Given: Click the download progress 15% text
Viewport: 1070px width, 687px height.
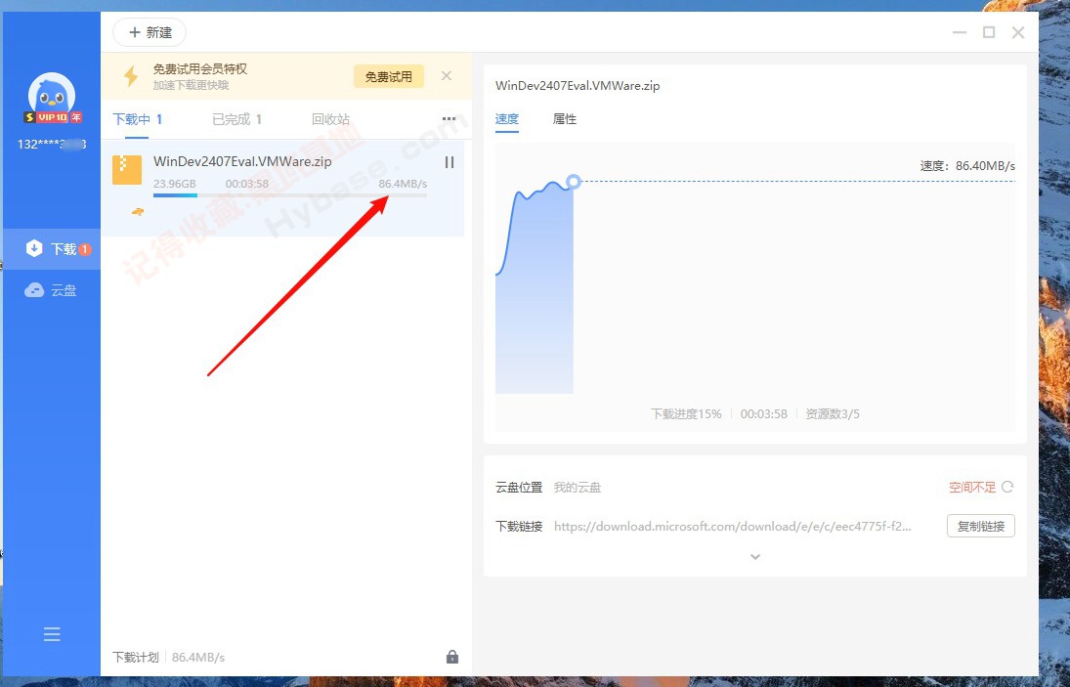Looking at the screenshot, I should (x=686, y=414).
